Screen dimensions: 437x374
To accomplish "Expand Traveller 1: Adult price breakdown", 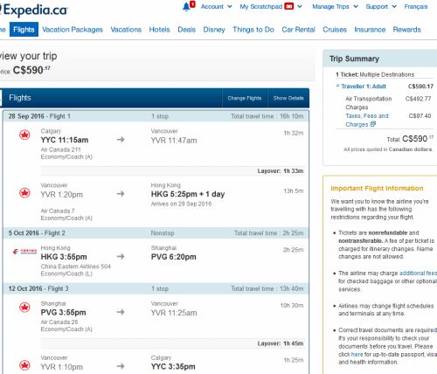I will 361,87.
